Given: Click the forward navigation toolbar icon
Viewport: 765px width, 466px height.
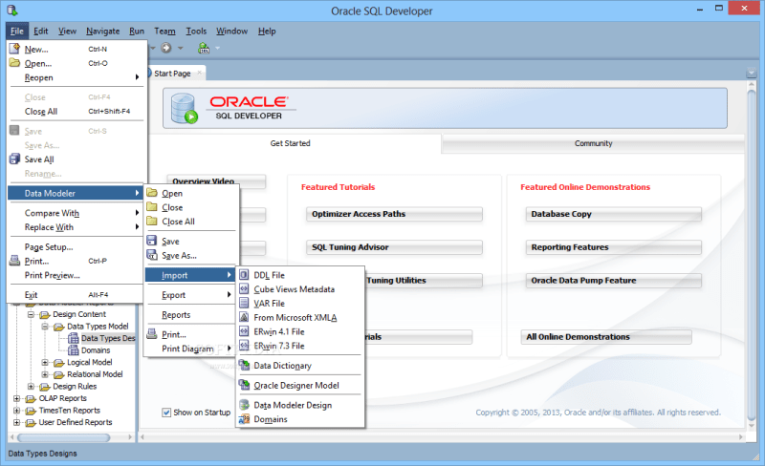Looking at the screenshot, I should tap(166, 48).
